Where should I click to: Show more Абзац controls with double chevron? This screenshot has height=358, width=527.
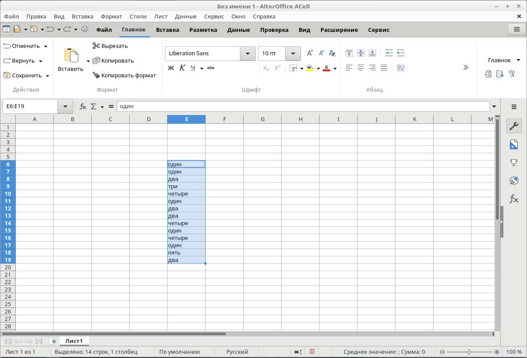[x=465, y=68]
